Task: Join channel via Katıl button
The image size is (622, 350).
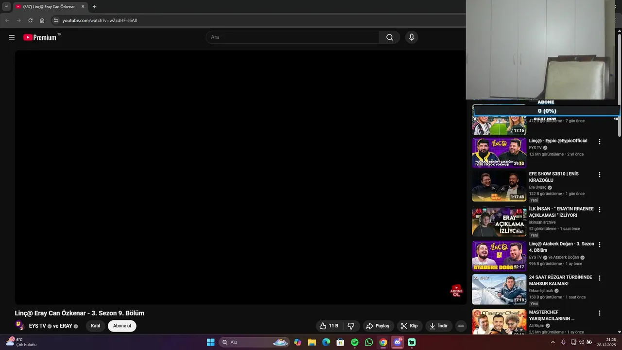Action: coord(95,326)
